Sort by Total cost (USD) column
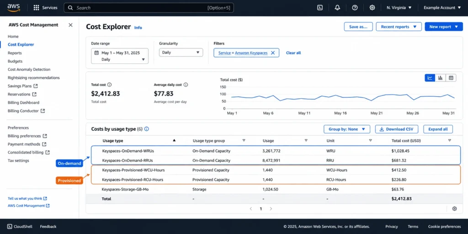Screen dimensions: 468x234 (x=450, y=140)
